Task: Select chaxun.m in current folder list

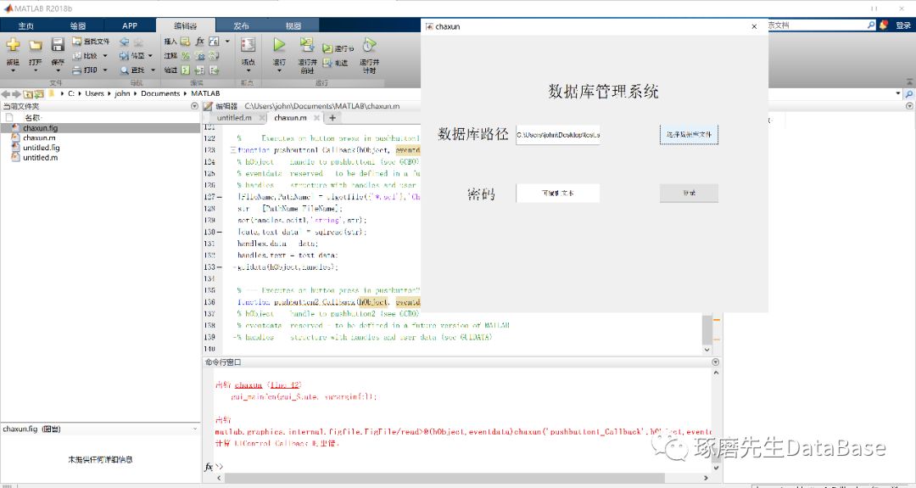Action: [39, 138]
